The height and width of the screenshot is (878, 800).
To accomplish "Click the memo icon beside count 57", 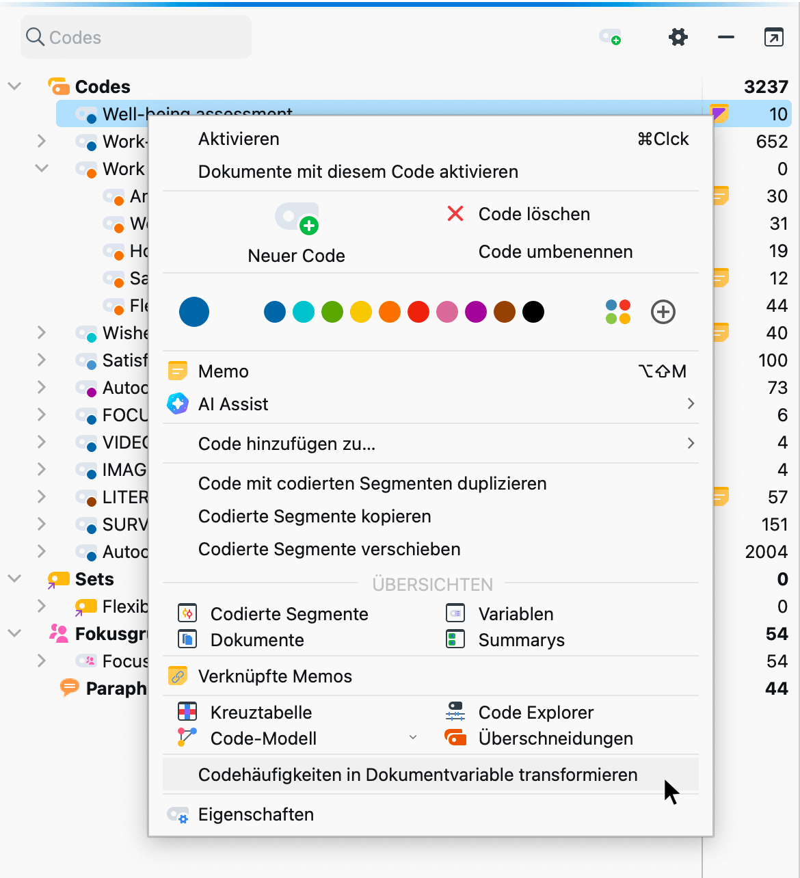I will tap(721, 496).
